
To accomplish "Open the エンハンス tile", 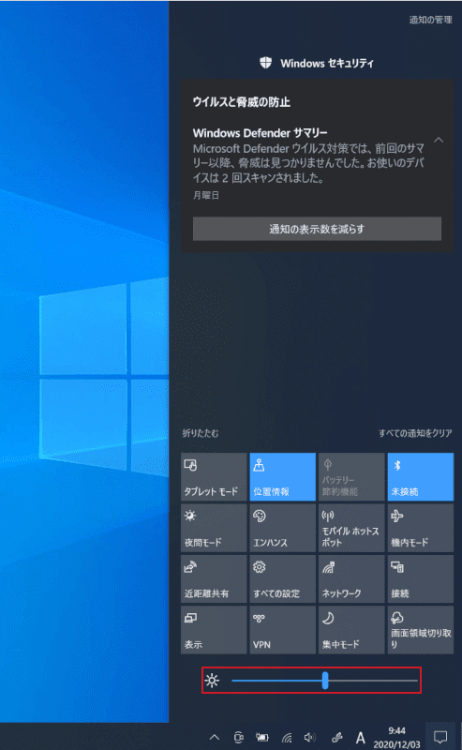I will (283, 528).
